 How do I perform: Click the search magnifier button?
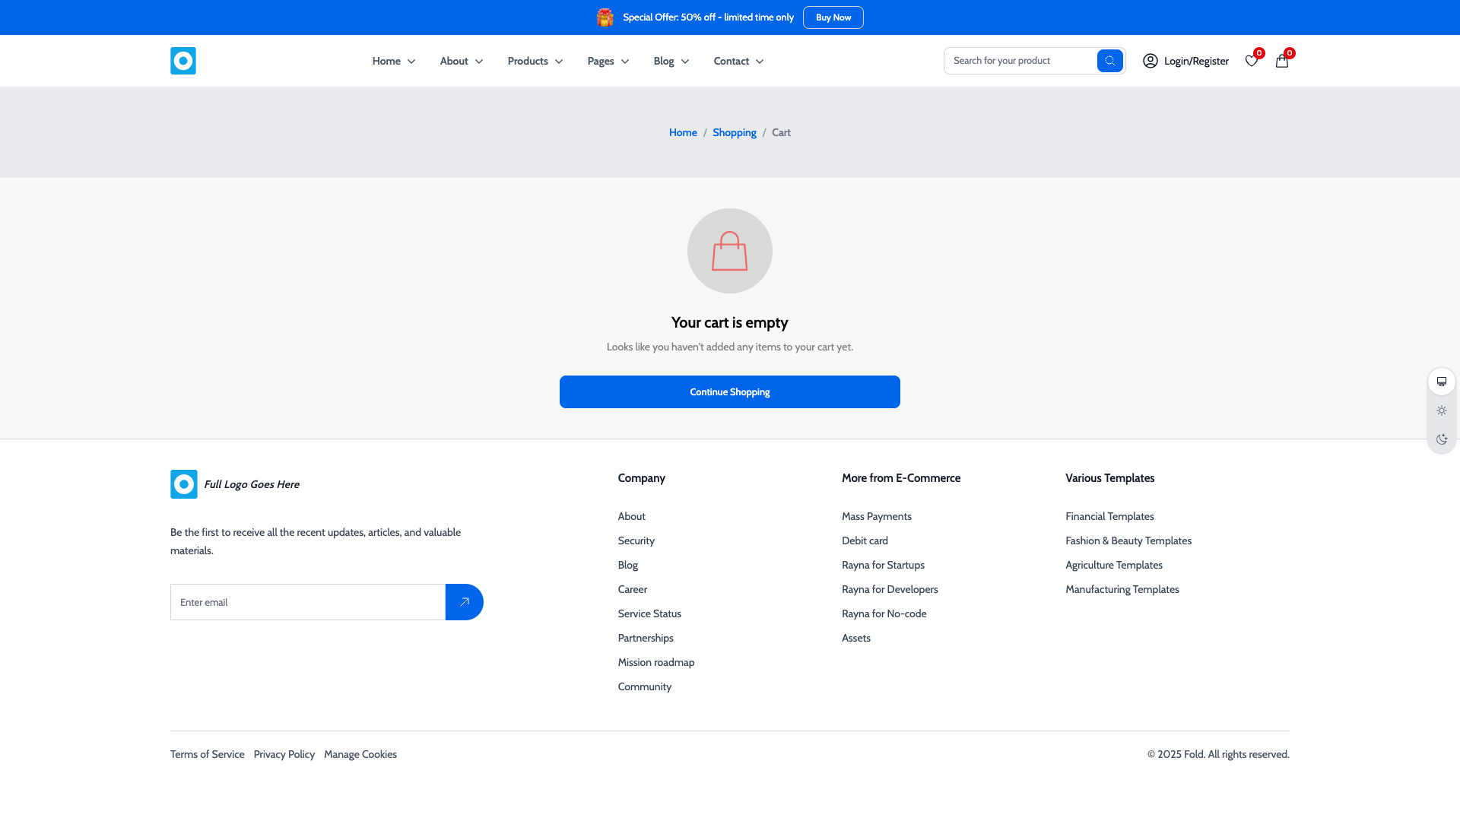(x=1109, y=61)
